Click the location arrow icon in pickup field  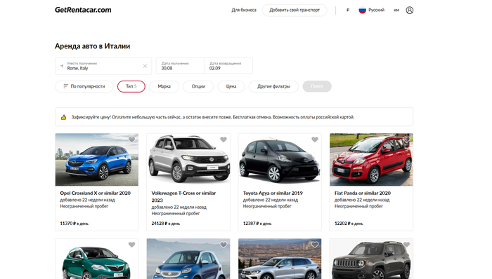point(62,66)
